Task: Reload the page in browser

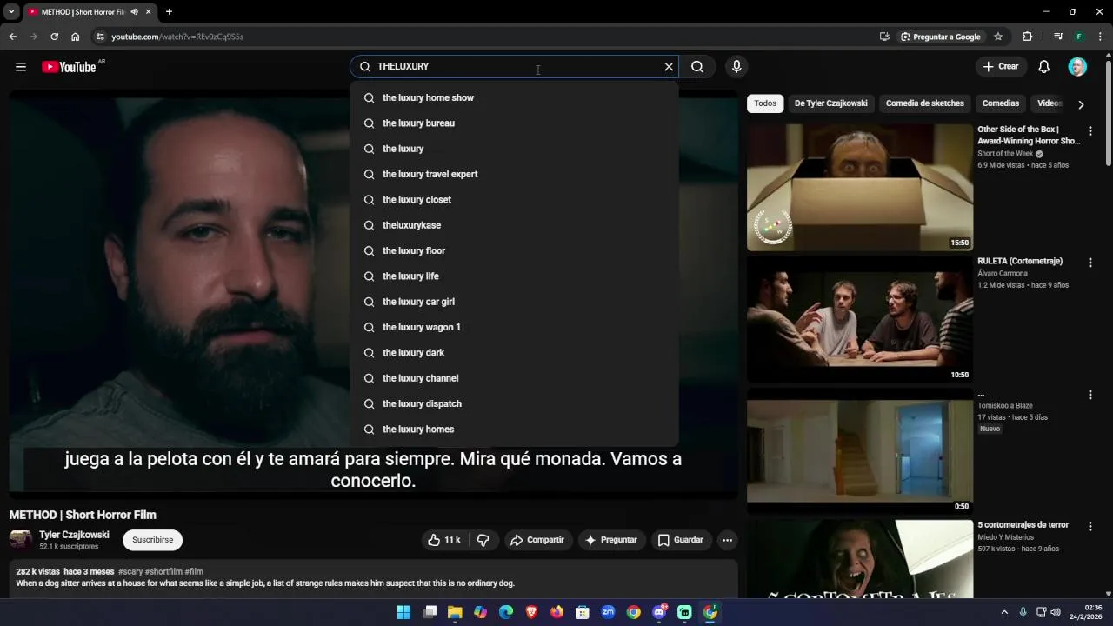Action: [54, 37]
